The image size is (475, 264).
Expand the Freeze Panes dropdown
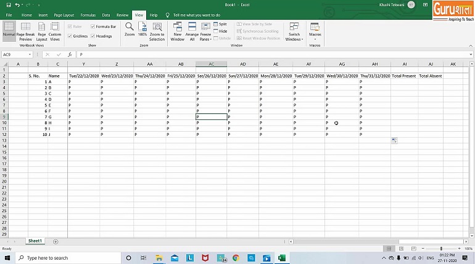[x=205, y=32]
